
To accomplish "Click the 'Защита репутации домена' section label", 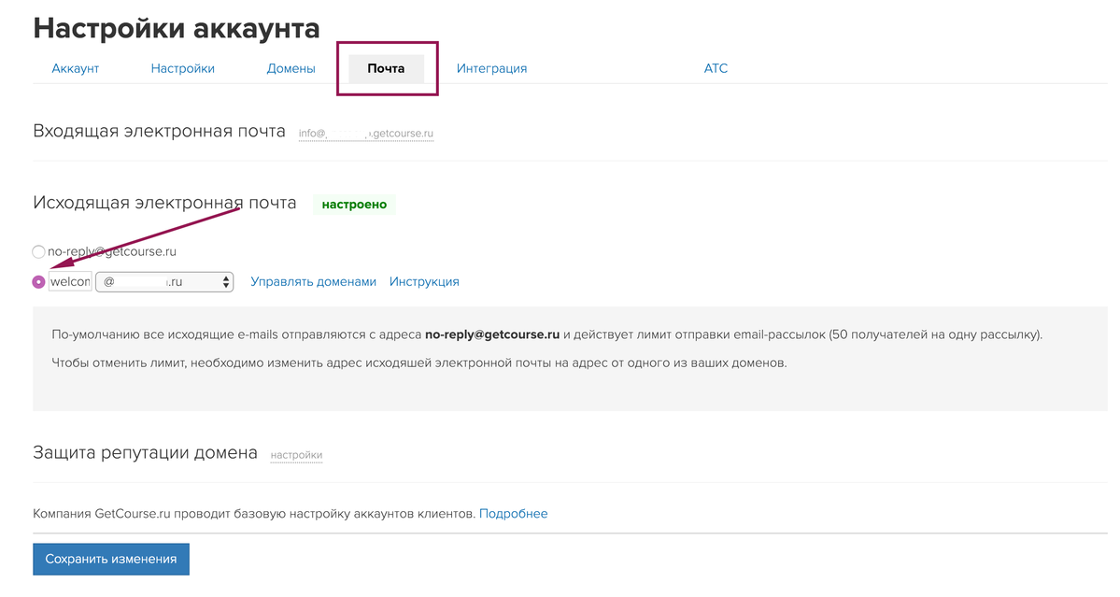I will 145,453.
